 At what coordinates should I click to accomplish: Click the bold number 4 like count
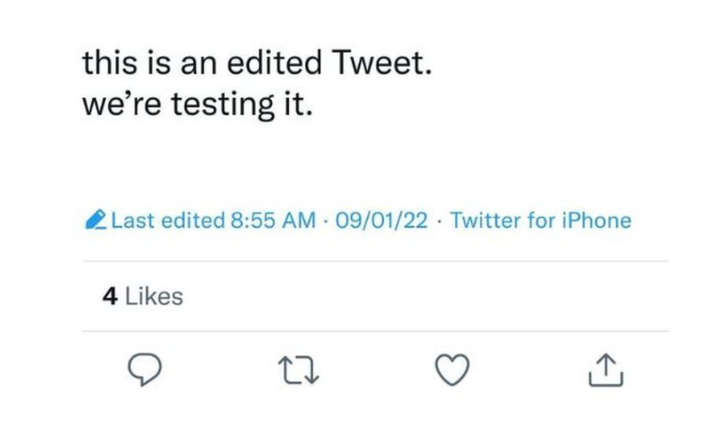pyautogui.click(x=110, y=297)
